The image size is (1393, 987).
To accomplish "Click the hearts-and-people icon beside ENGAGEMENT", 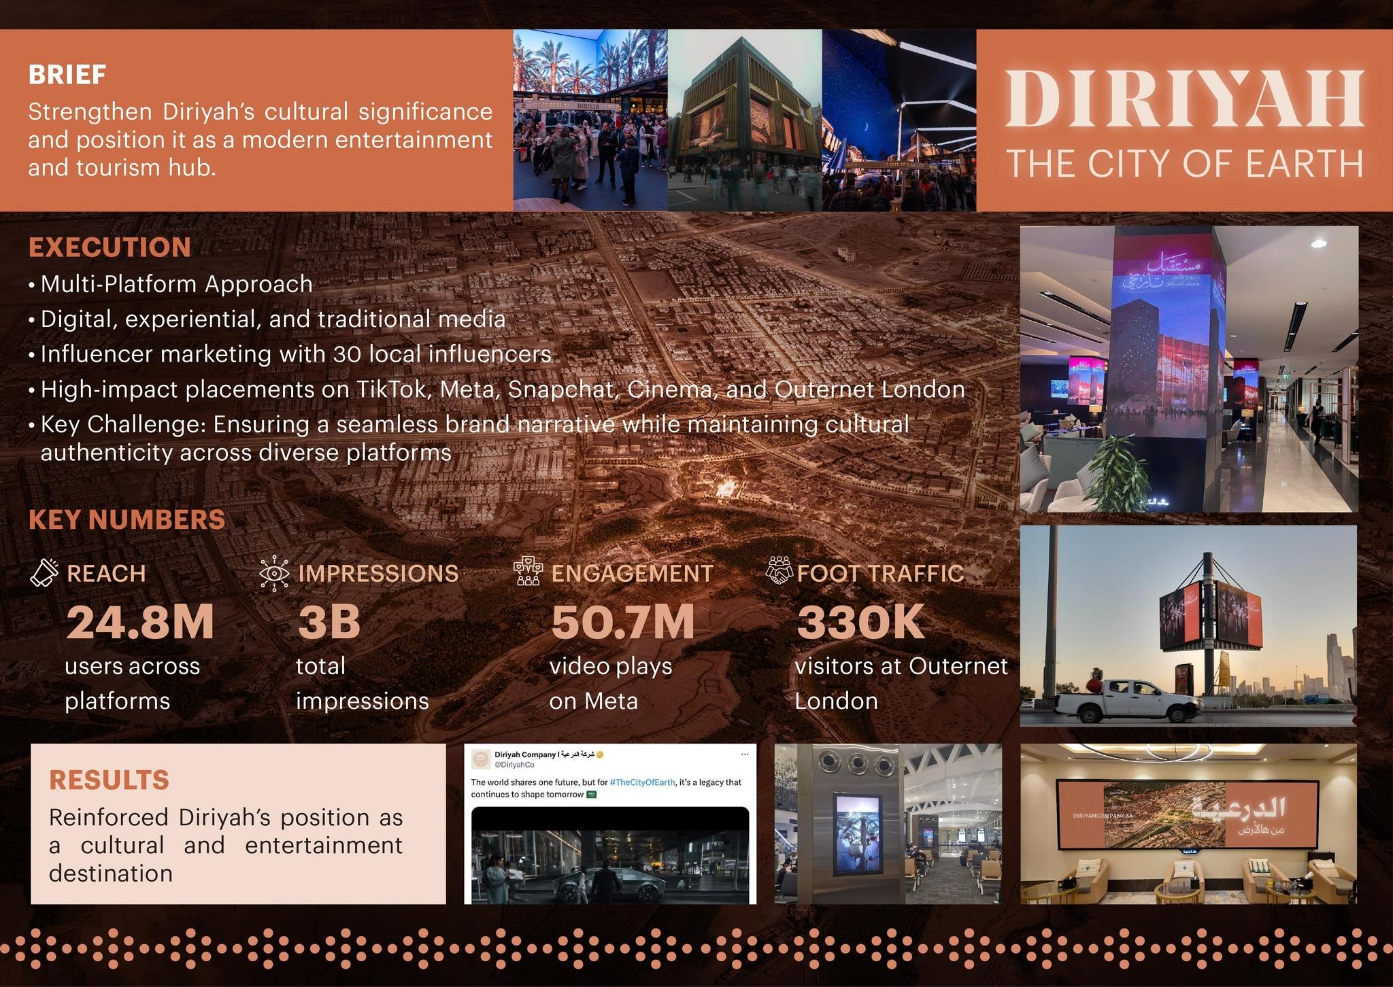I will [x=527, y=572].
